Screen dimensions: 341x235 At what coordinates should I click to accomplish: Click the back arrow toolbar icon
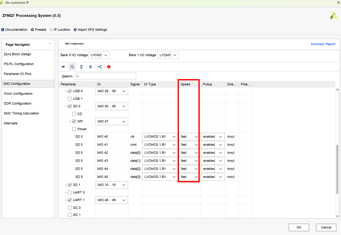[x=63, y=67]
